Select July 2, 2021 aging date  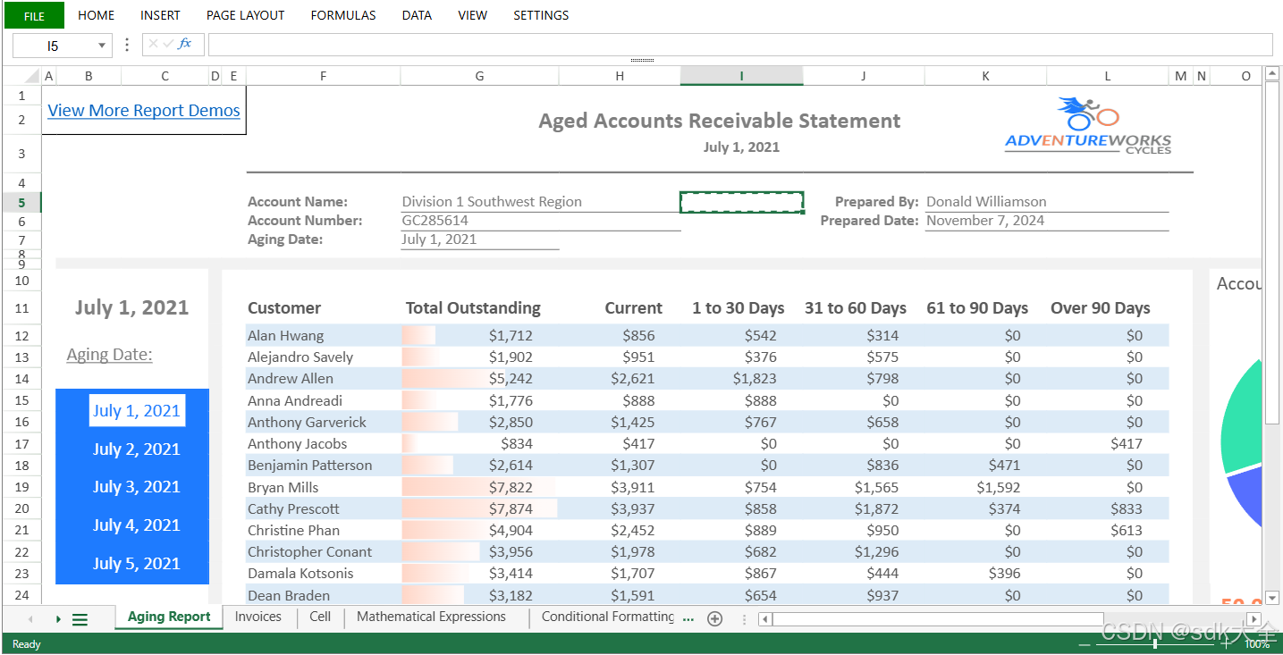click(x=137, y=449)
